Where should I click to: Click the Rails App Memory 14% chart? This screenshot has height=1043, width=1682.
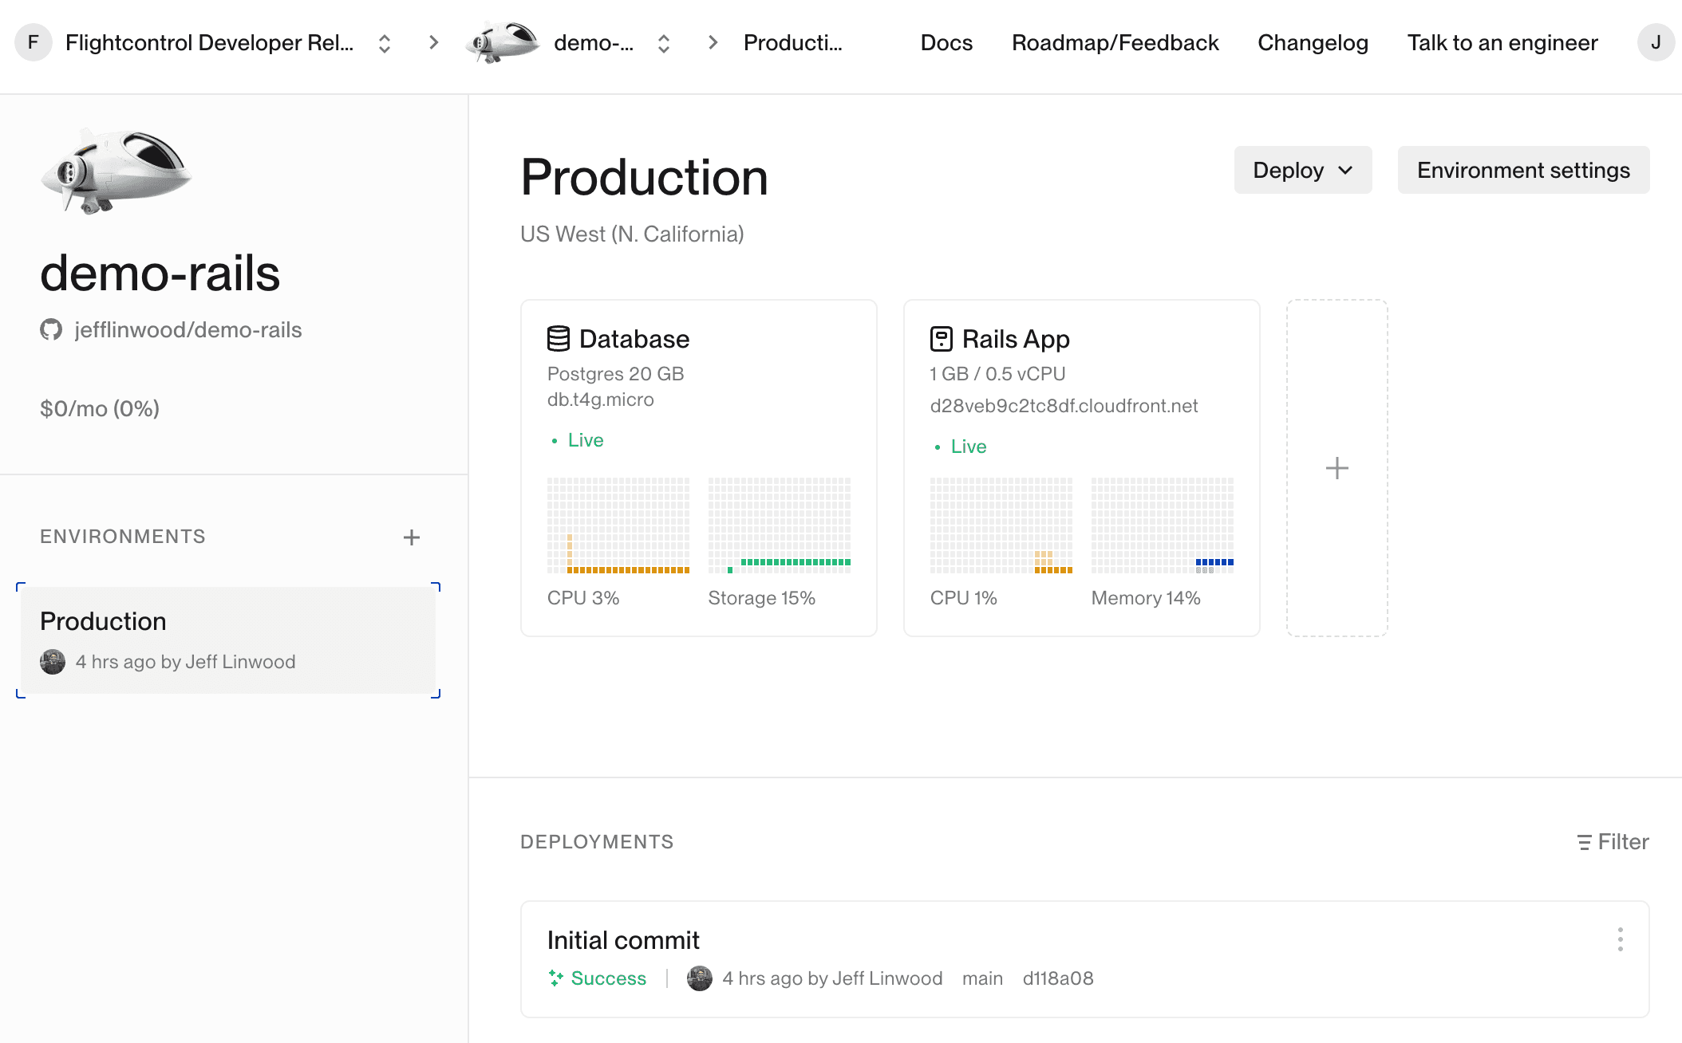click(1163, 525)
